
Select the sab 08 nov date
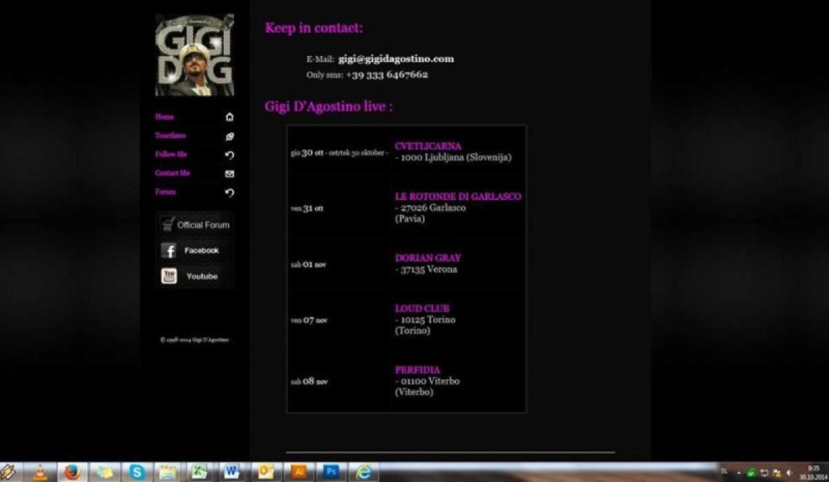(309, 381)
